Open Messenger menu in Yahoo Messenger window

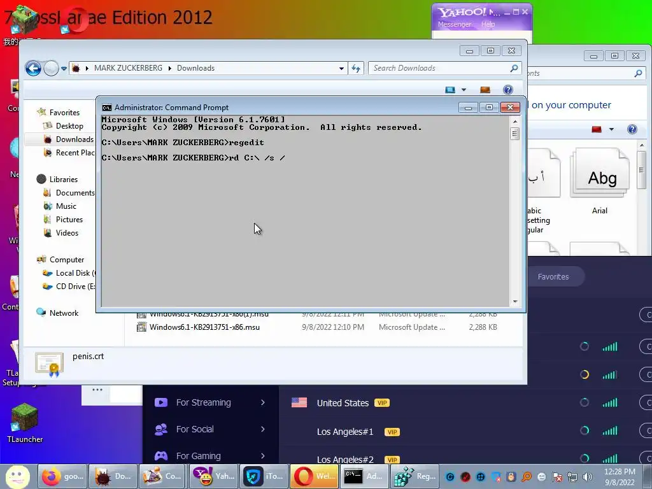(x=454, y=25)
